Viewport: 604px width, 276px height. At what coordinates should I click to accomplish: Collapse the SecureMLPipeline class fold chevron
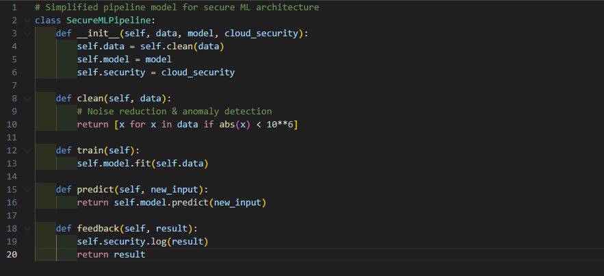tap(27, 21)
